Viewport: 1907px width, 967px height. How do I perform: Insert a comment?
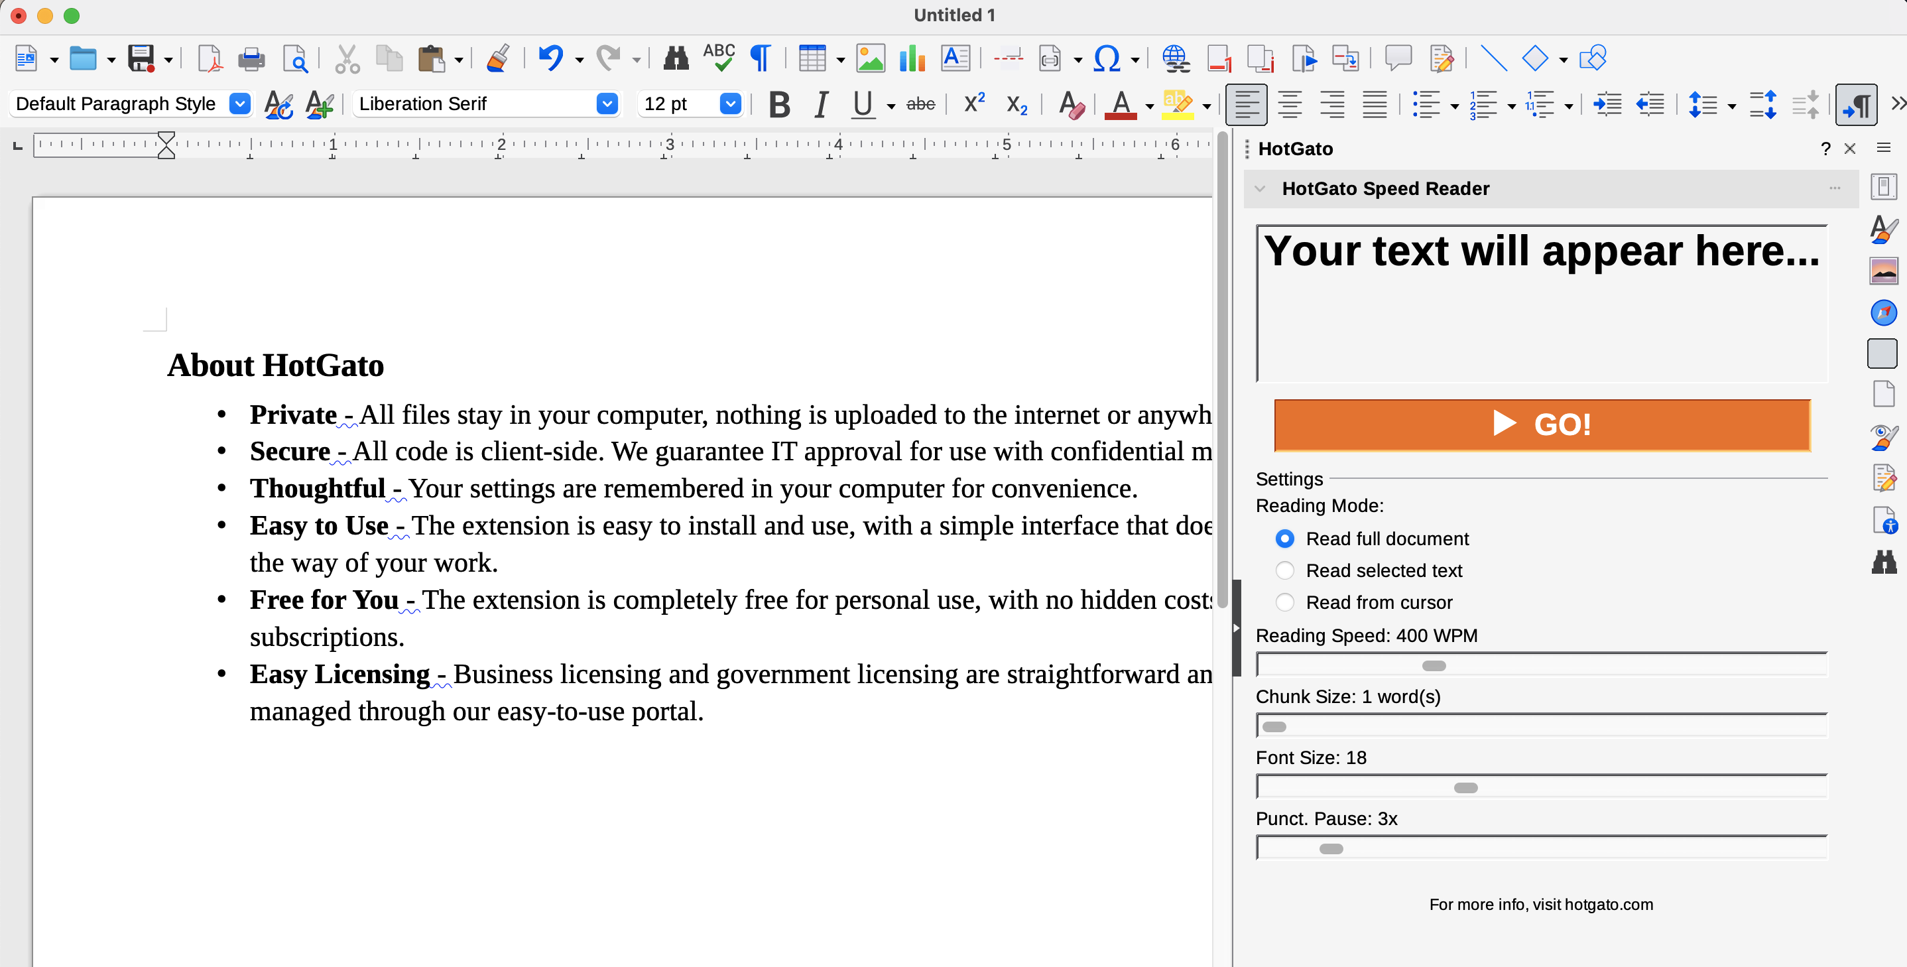click(x=1398, y=58)
